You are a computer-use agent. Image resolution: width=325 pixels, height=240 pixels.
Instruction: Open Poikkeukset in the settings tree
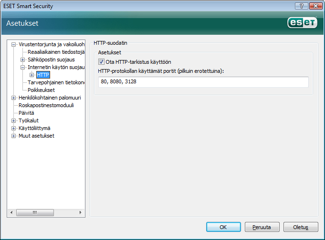coord(41,90)
